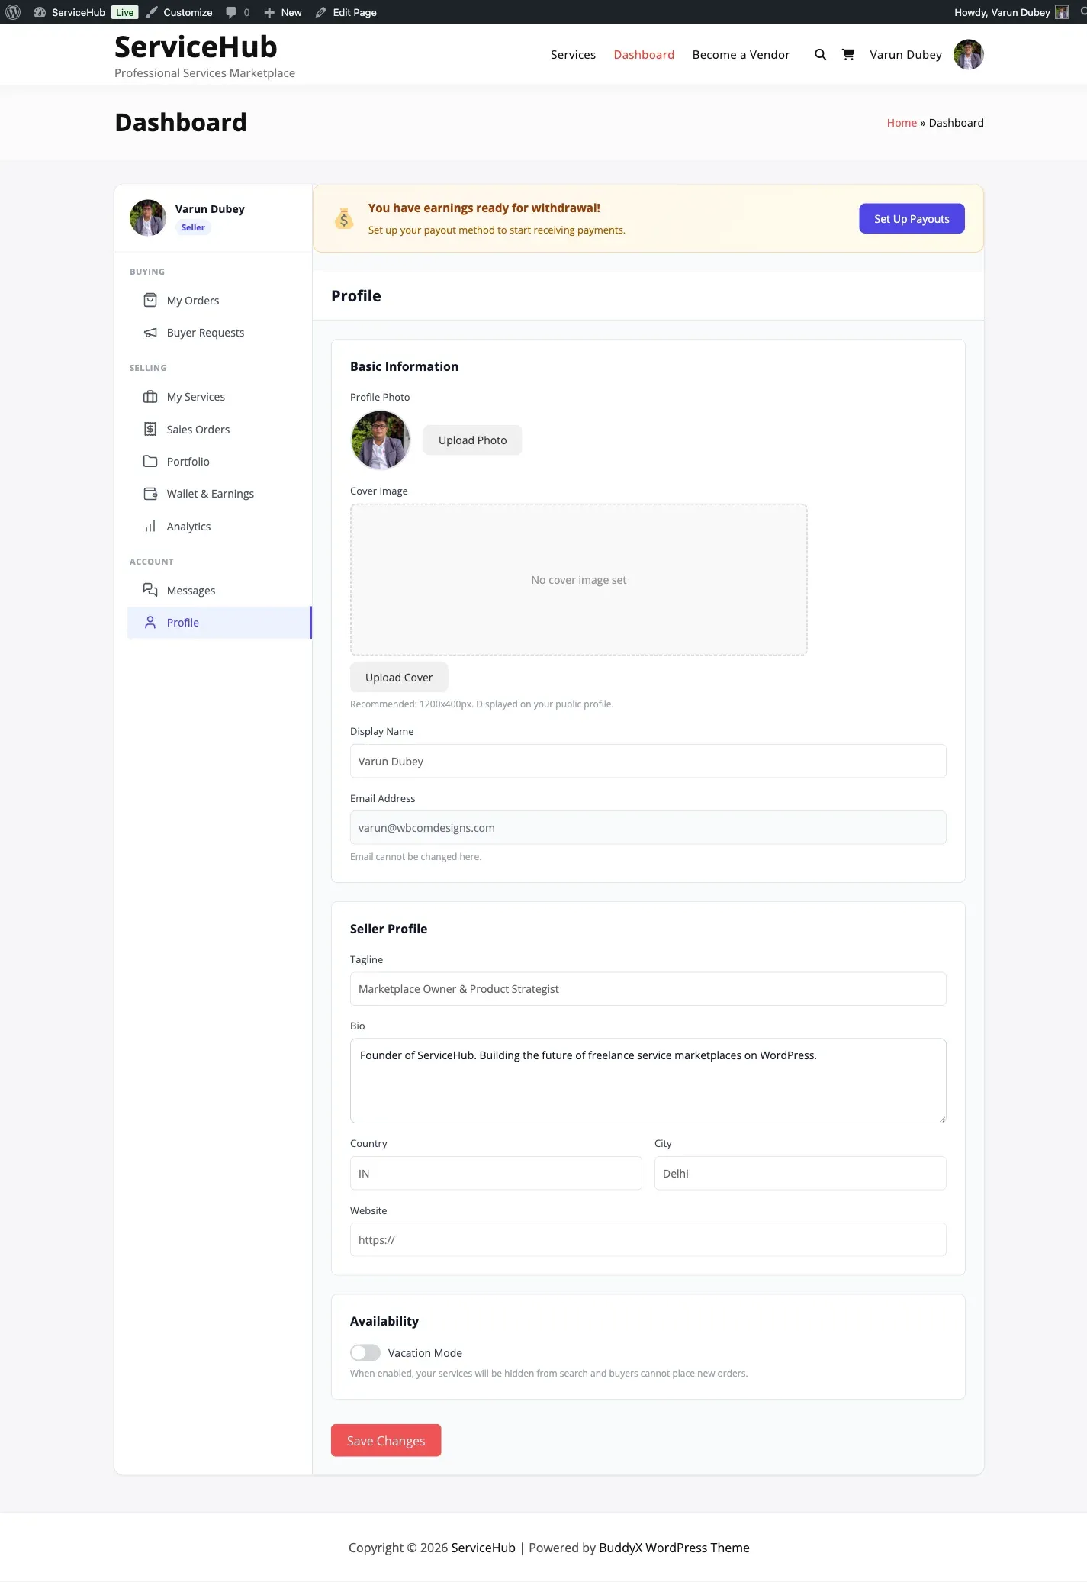Click the Messages chat bubble icon
This screenshot has height=1582, width=1087.
tap(150, 590)
